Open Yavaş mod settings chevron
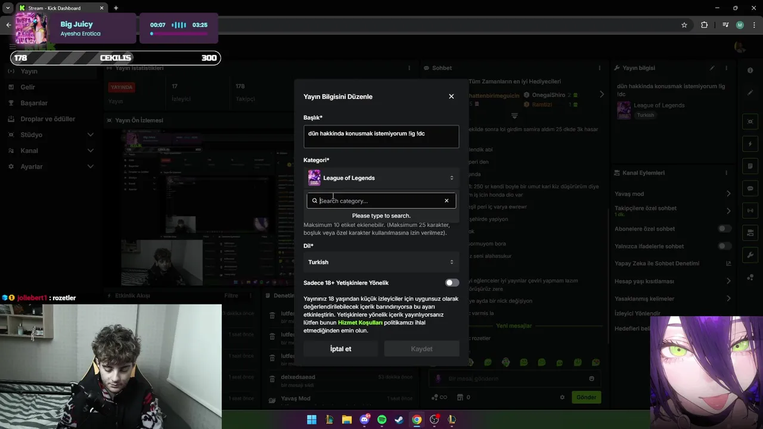 point(728,194)
